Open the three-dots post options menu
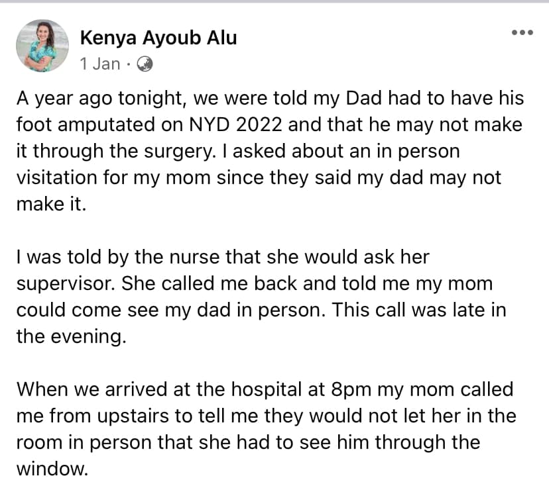Image resolution: width=549 pixels, height=486 pixels. click(x=522, y=32)
